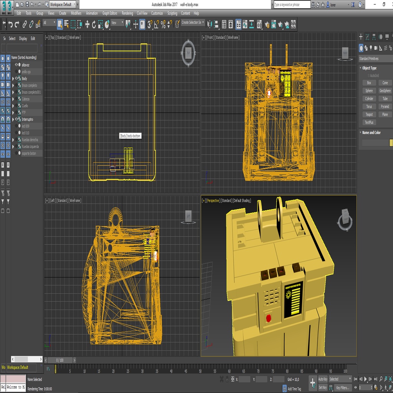This screenshot has width=393, height=393.
Task: Open the Modifiers menu
Action: coord(76,13)
